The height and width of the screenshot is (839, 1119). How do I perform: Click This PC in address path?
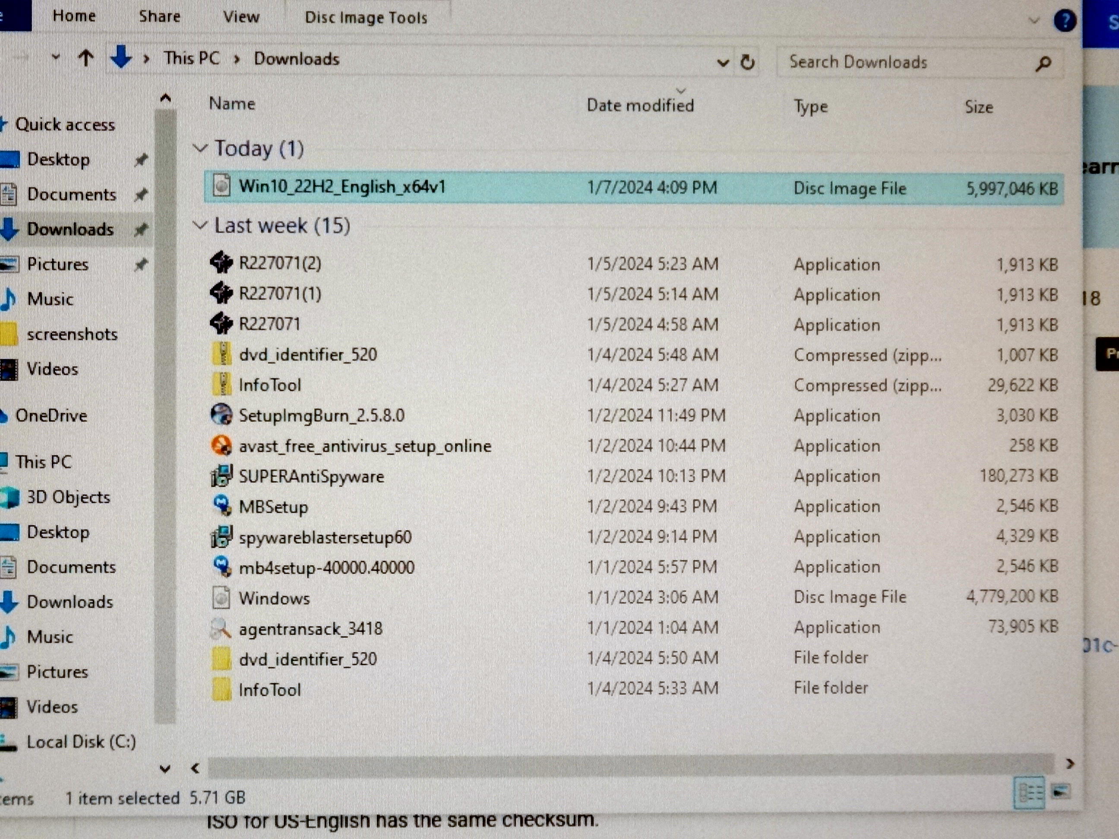point(191,58)
